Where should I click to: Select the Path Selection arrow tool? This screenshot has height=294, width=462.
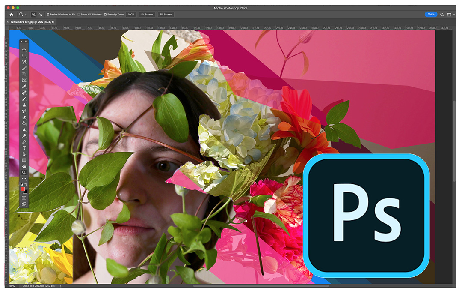point(24,154)
